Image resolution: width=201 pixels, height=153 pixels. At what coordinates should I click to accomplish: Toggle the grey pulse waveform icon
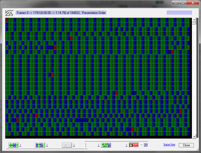click(x=67, y=145)
